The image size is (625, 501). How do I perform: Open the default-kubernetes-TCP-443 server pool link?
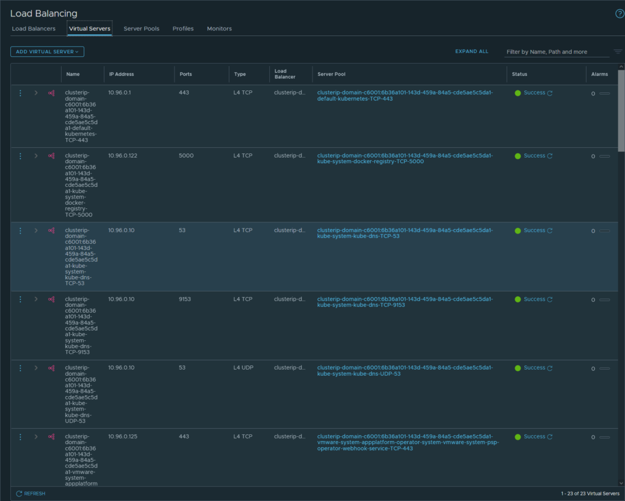click(x=405, y=96)
